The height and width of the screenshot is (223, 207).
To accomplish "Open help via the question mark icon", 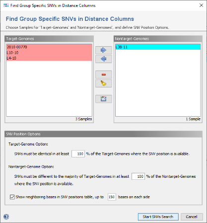I will tap(6, 217).
